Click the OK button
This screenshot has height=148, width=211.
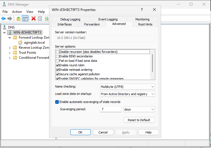pos(80,132)
